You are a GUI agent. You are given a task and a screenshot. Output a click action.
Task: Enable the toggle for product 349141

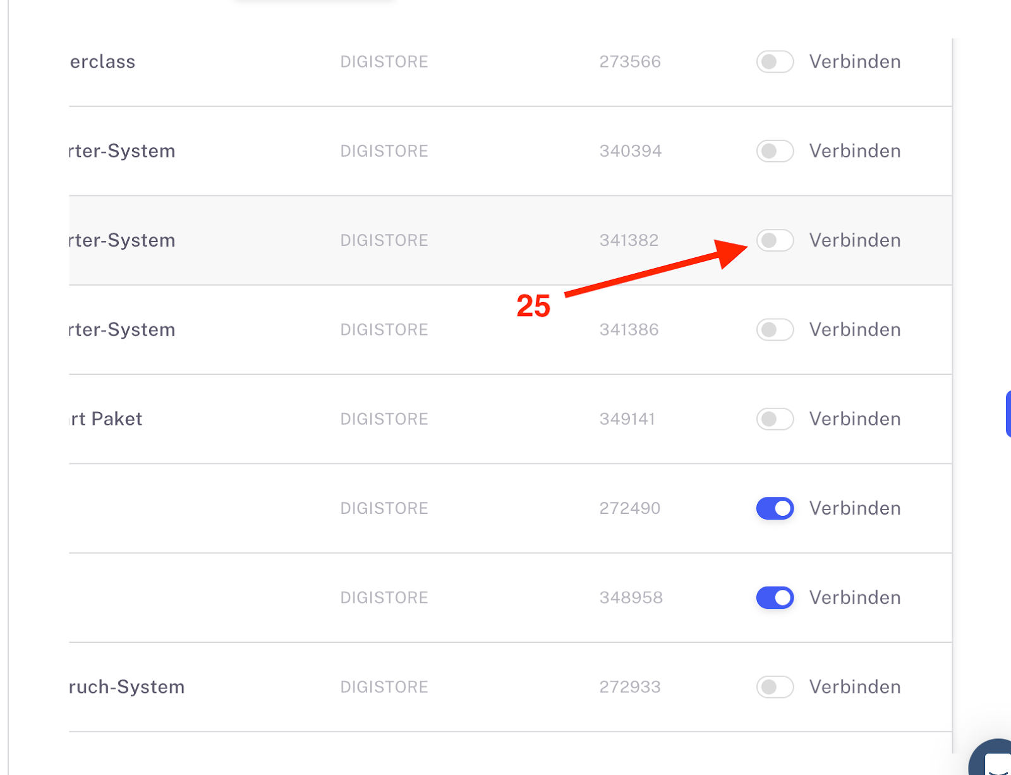775,419
